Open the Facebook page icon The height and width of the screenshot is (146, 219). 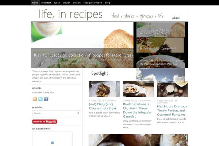tap(46, 99)
